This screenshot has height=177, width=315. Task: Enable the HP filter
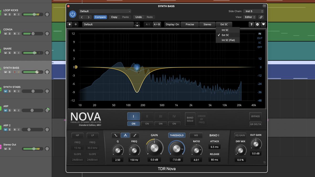77,135
